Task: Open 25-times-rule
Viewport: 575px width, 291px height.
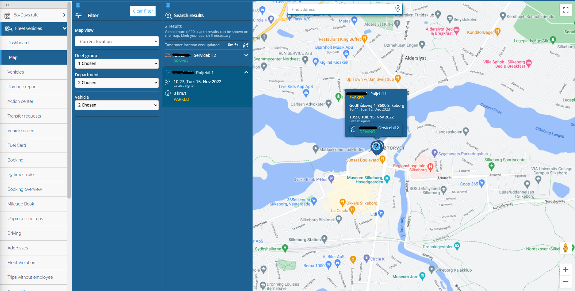Action: coord(34,175)
